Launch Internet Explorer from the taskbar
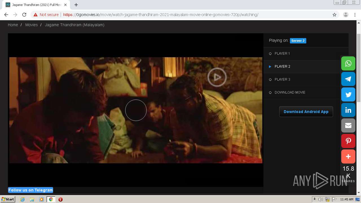The height and width of the screenshot is (203, 361). [x=22, y=199]
